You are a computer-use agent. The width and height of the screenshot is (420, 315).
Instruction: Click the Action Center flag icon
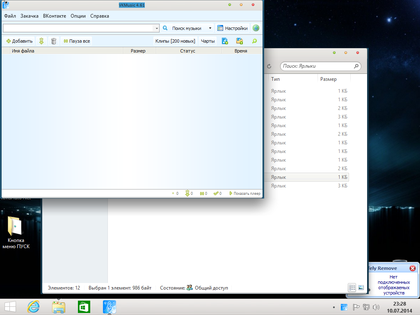tap(356, 307)
